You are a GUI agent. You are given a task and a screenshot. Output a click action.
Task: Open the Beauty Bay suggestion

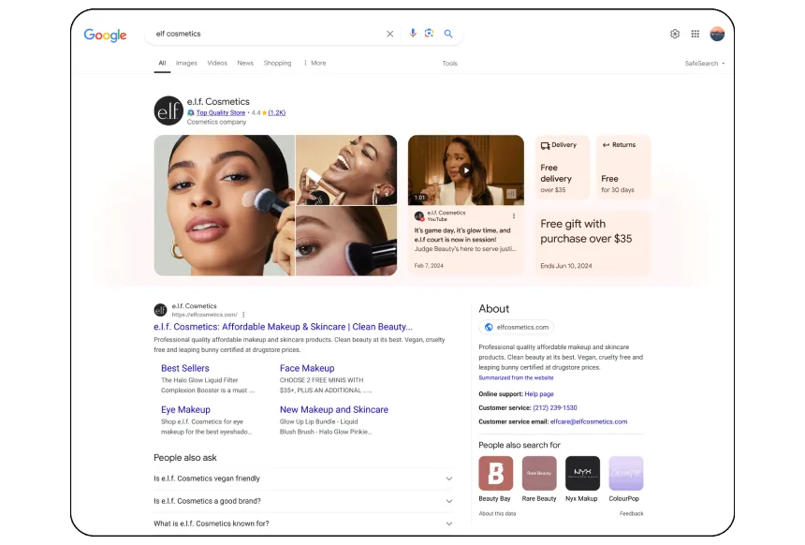click(x=495, y=473)
